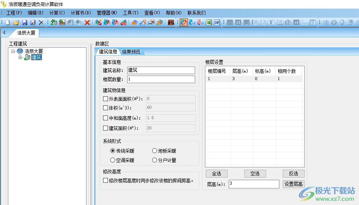Open the 工程(P) menu
Image resolution: width=359 pixels, height=205 pixels.
tap(14, 13)
